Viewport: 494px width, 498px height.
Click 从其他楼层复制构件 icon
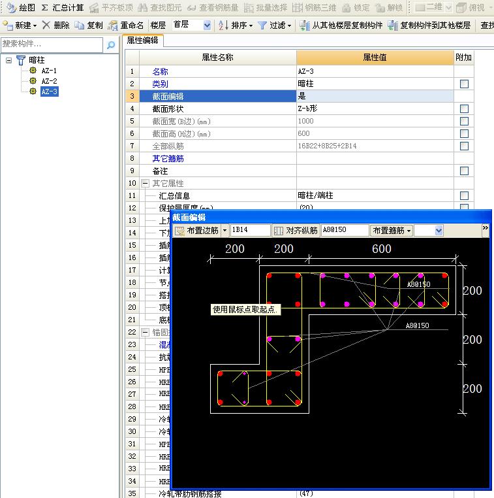(x=305, y=25)
